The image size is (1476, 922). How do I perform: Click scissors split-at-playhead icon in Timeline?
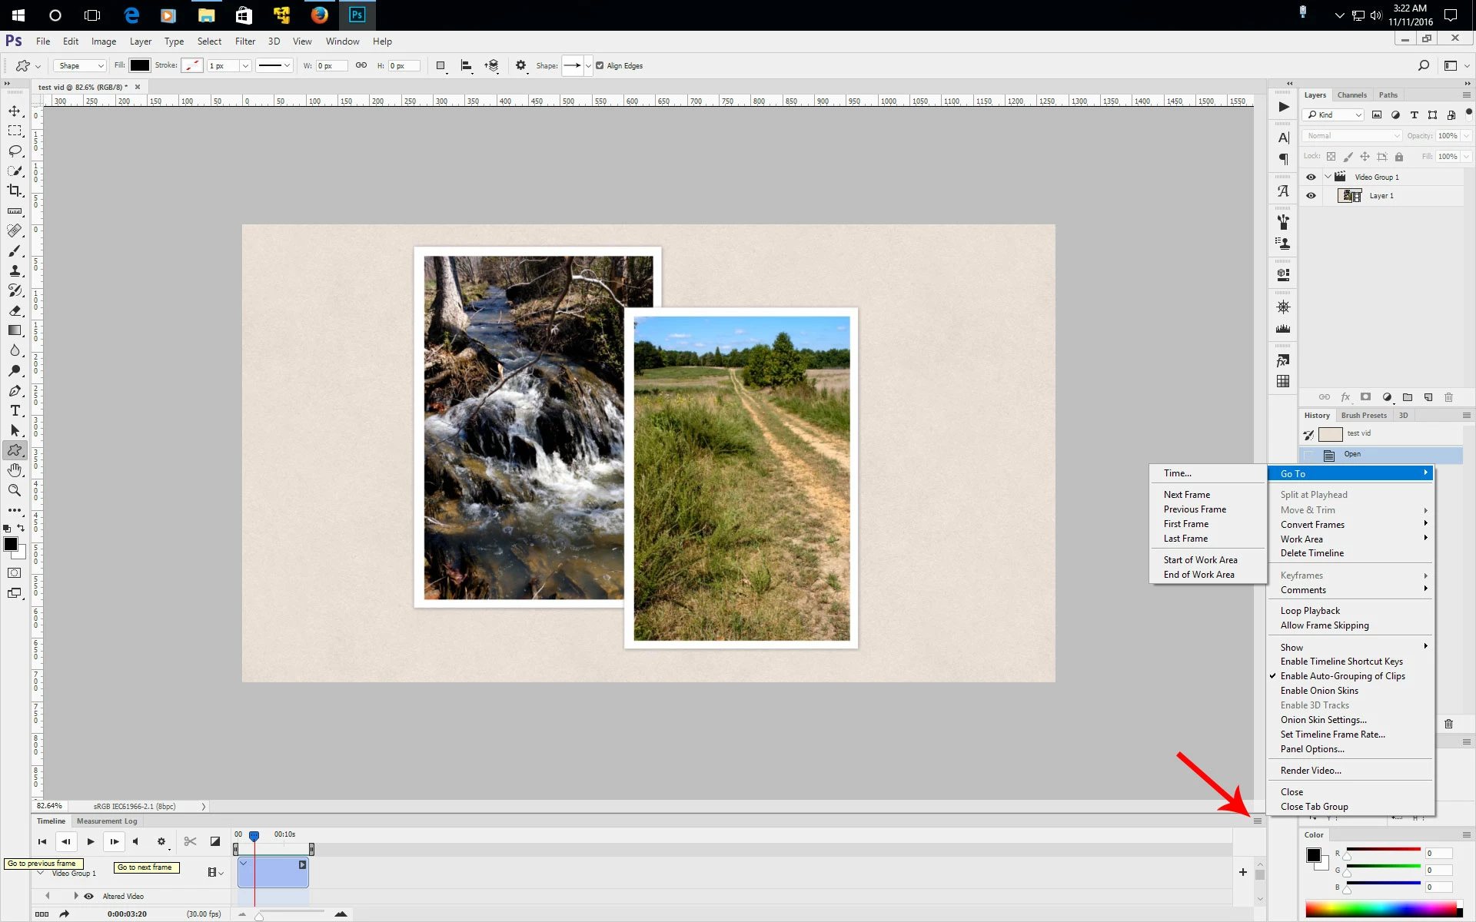(x=190, y=841)
